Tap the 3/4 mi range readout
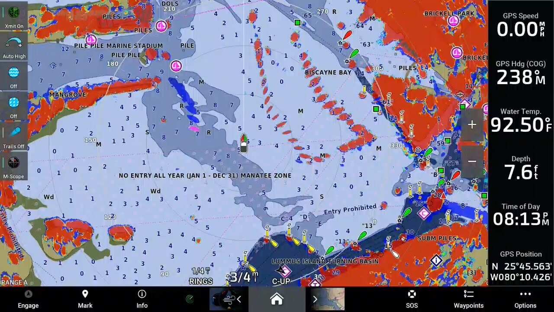 click(x=243, y=277)
